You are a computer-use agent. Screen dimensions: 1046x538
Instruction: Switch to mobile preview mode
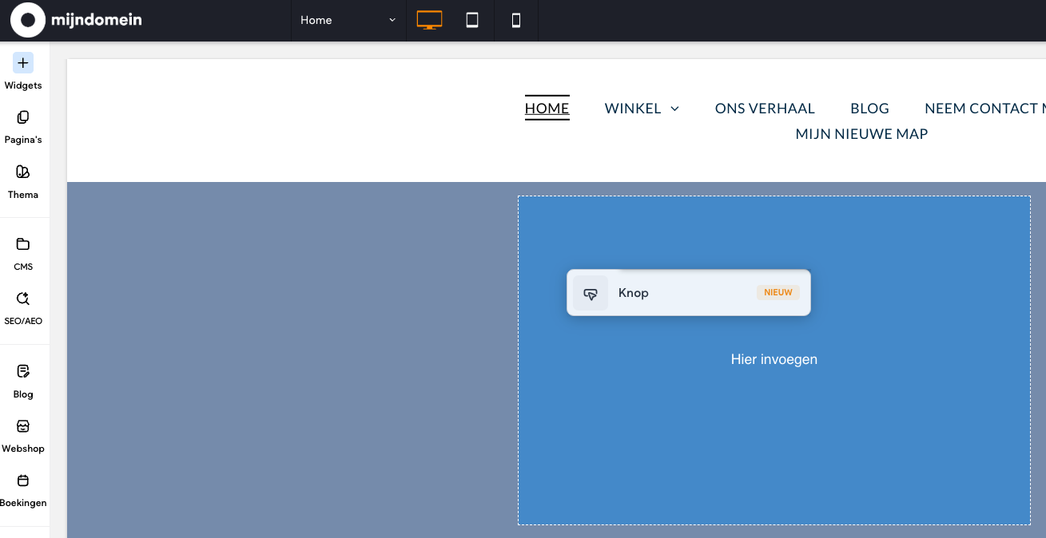[x=516, y=20]
